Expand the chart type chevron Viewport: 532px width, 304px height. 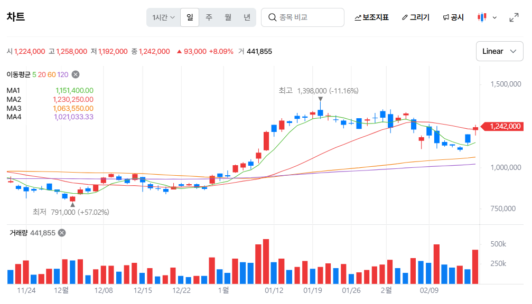(x=494, y=17)
